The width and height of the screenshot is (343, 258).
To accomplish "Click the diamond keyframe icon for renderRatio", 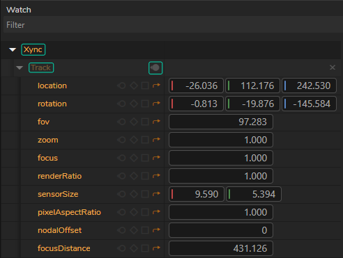I will [134, 176].
